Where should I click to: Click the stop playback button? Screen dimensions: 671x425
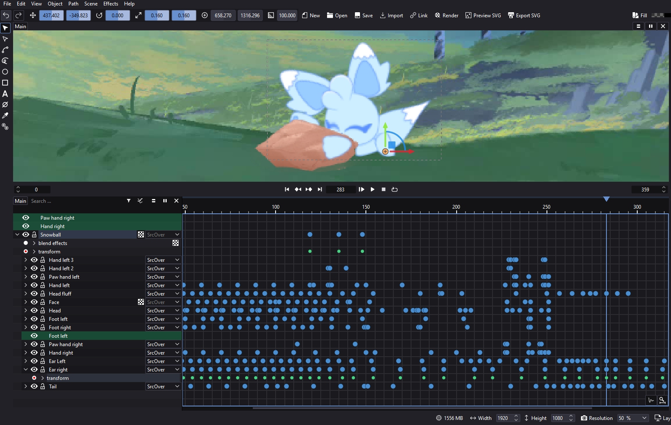coord(383,189)
